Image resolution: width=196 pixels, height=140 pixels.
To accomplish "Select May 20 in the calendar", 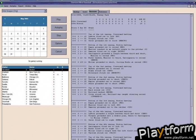I will tap(31, 44).
